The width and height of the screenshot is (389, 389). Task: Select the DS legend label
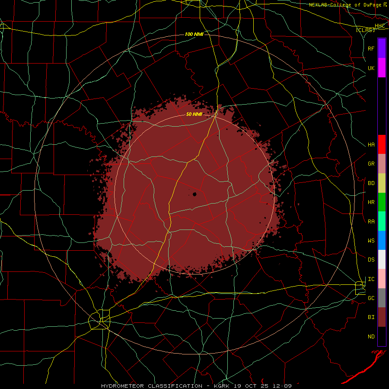[x=371, y=259]
